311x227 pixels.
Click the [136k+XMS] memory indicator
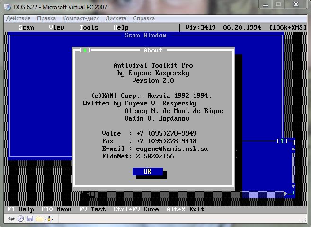click(x=288, y=27)
